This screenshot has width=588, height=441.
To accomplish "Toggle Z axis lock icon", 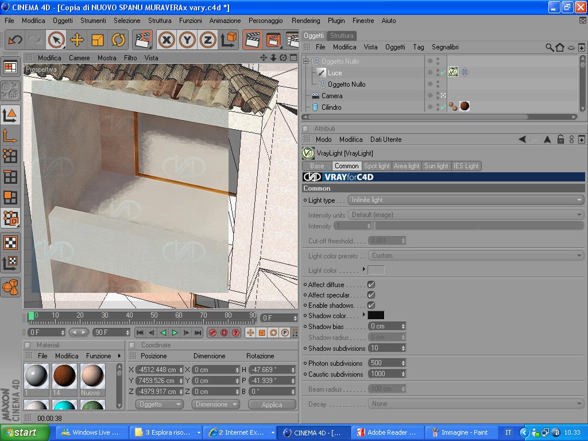I will 208,40.
